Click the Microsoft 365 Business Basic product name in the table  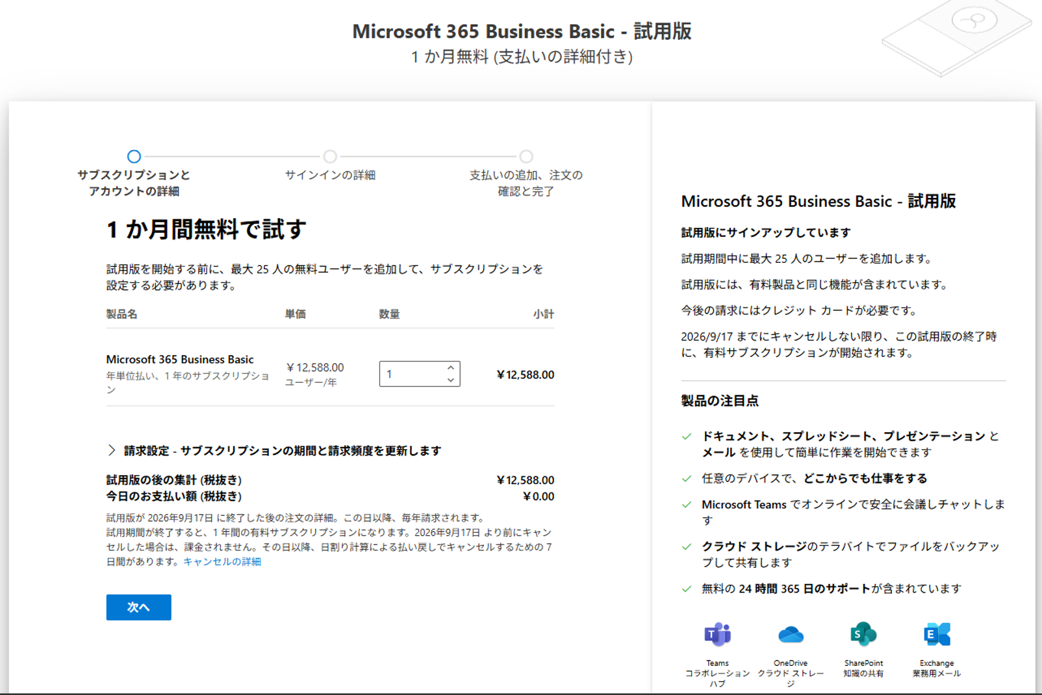tap(180, 360)
